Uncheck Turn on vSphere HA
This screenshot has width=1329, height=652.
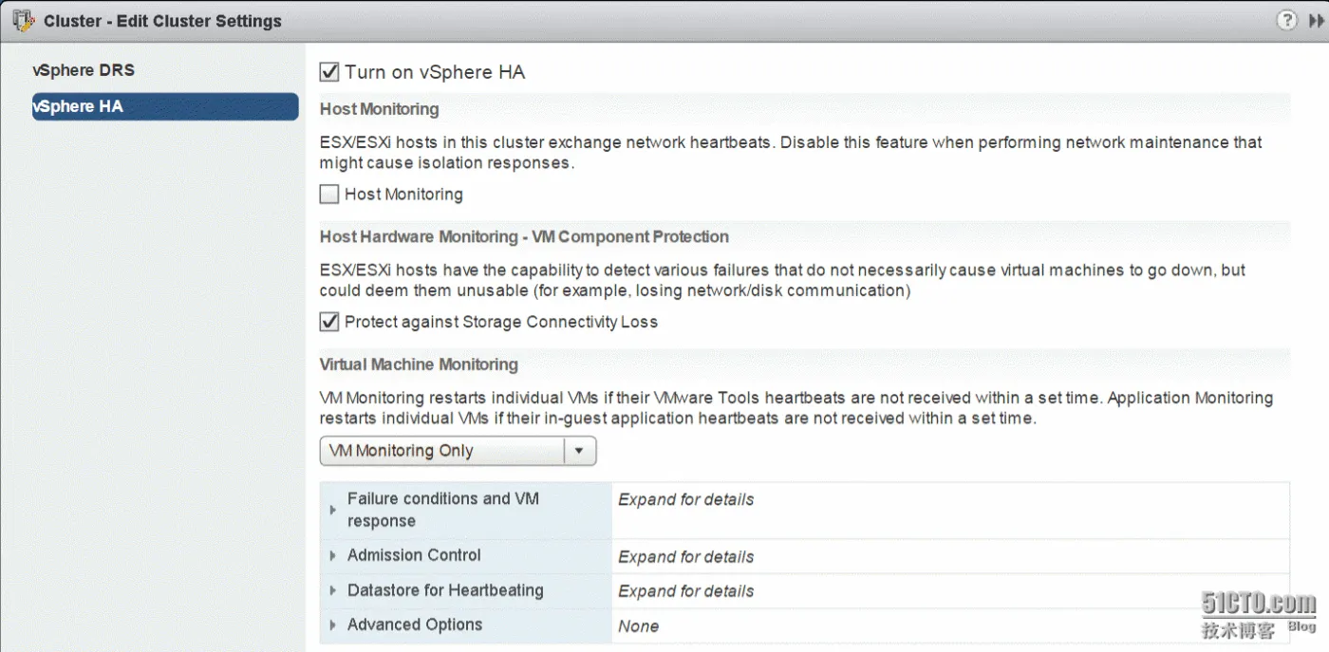click(x=329, y=72)
